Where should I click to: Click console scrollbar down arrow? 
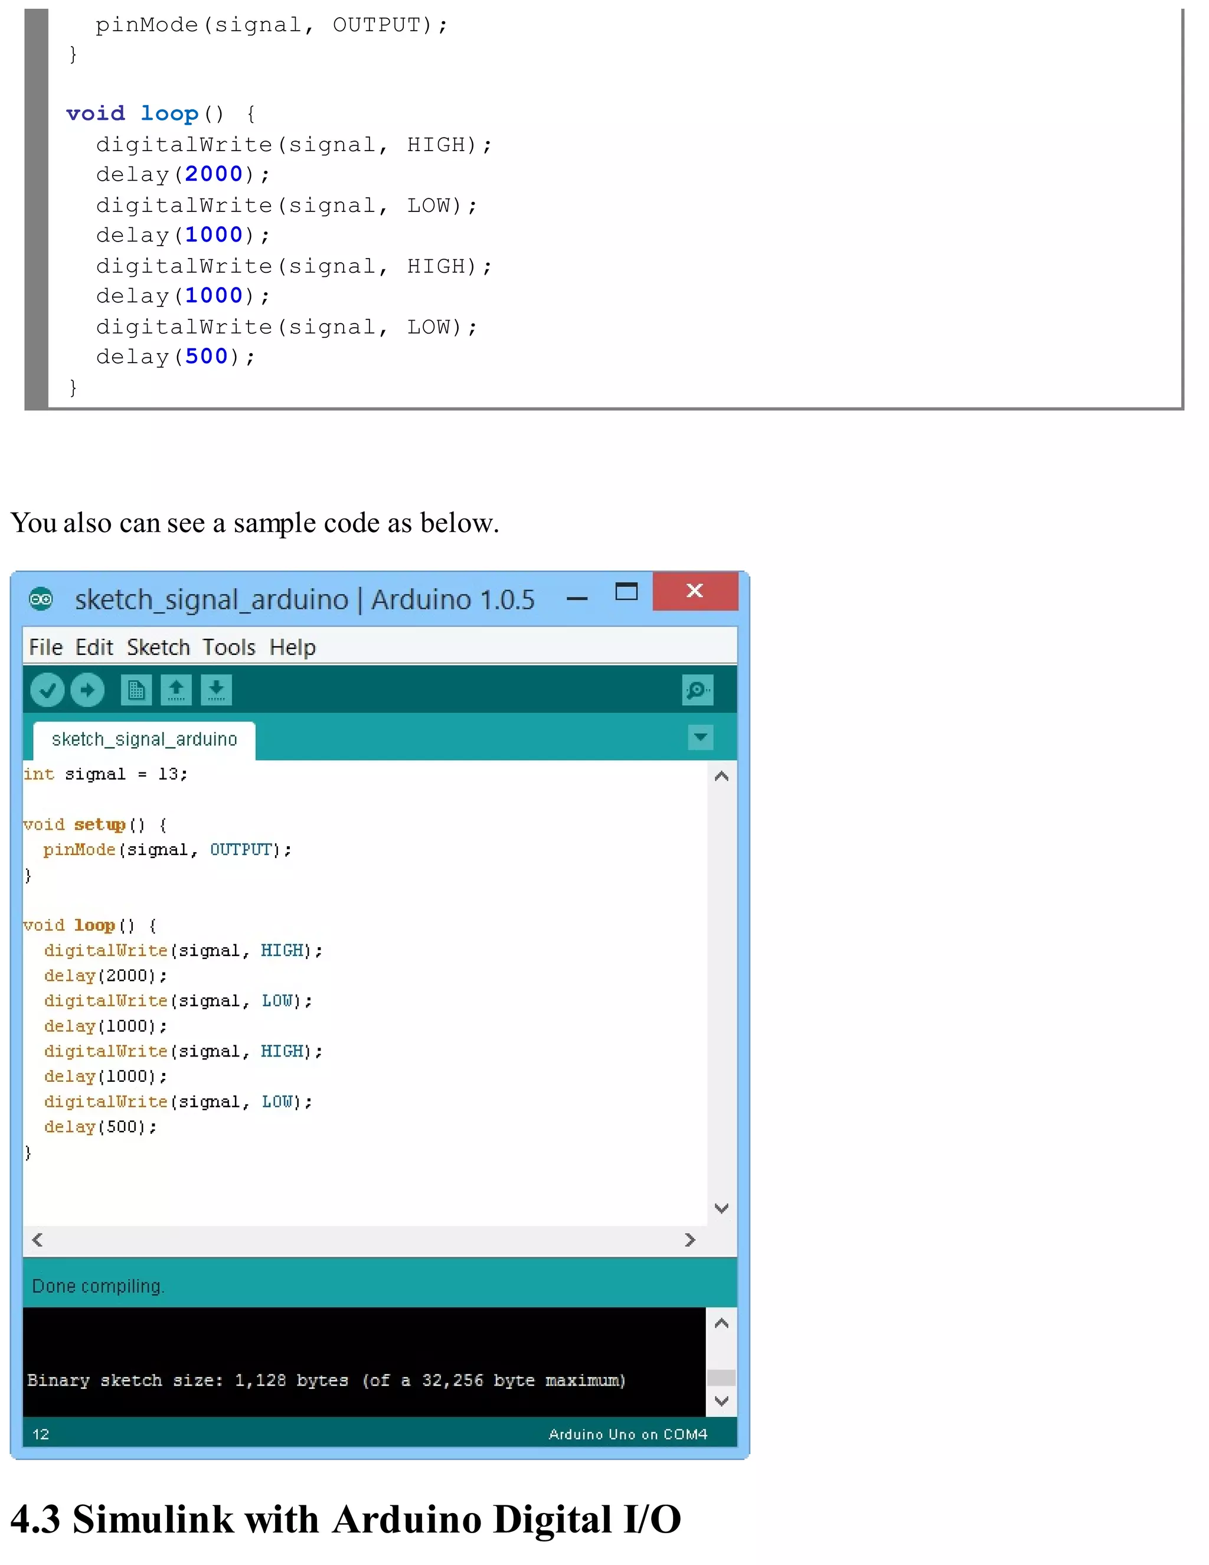coord(722,1400)
